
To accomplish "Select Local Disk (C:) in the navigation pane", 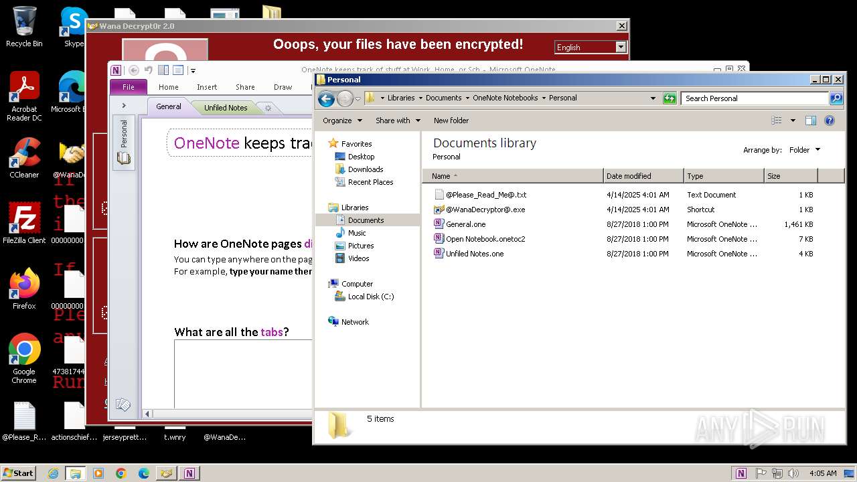I will coord(371,297).
